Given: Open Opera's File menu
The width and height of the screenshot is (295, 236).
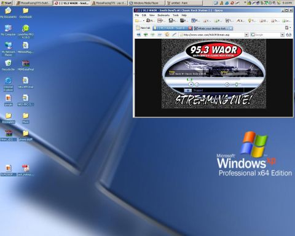Looking at the screenshot, I should point(137,15).
